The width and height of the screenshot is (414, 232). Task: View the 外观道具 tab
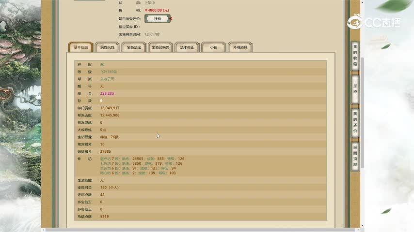(240, 47)
